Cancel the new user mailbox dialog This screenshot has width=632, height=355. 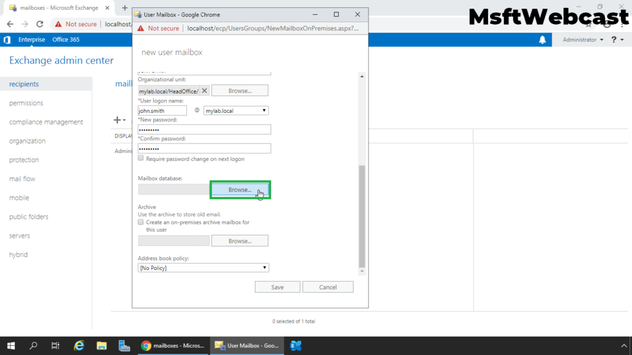click(x=328, y=287)
